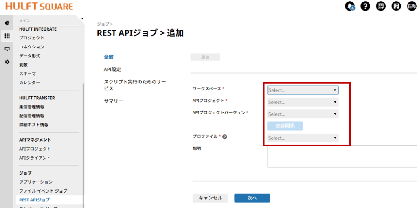Go to the サマリー step tab

113,101
